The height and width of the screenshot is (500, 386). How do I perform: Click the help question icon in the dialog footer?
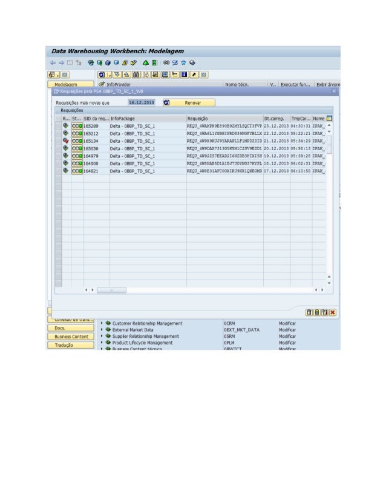point(325,312)
